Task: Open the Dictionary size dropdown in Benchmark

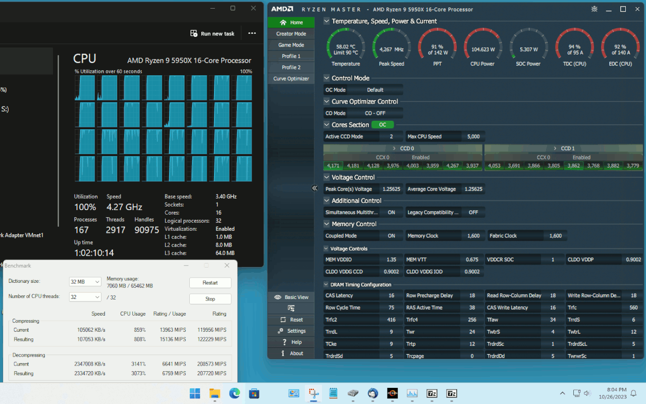Action: [x=85, y=282]
